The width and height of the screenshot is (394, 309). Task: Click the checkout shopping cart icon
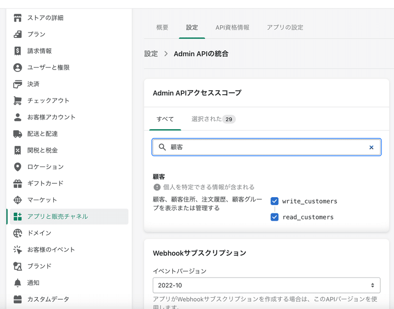pyautogui.click(x=18, y=101)
